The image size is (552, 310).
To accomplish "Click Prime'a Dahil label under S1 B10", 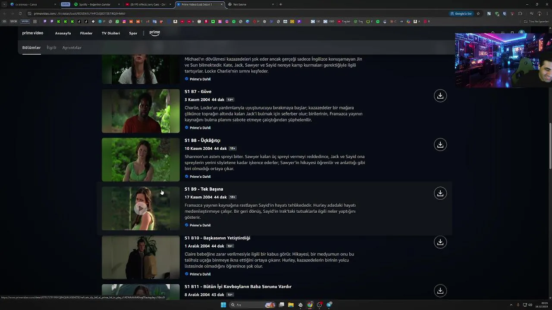I will 200,274.
